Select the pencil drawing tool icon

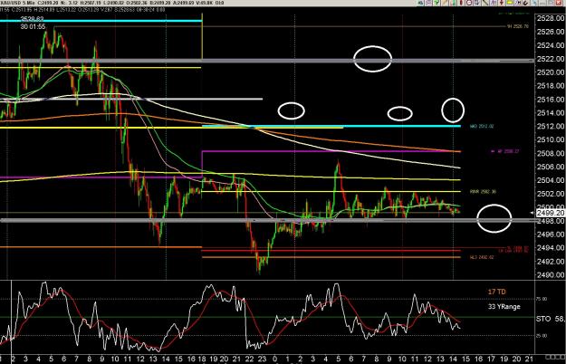[445, 3]
